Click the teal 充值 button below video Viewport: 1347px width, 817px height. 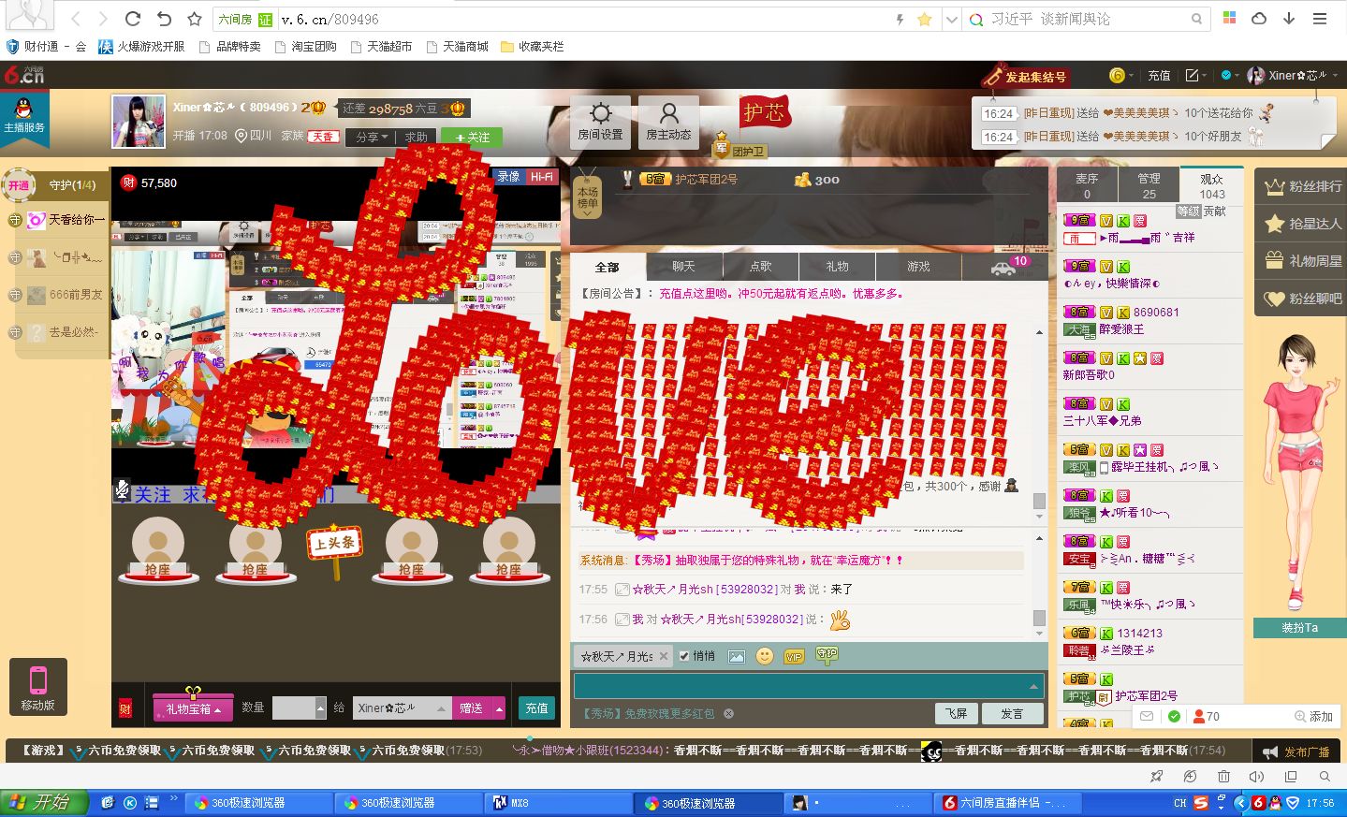536,708
